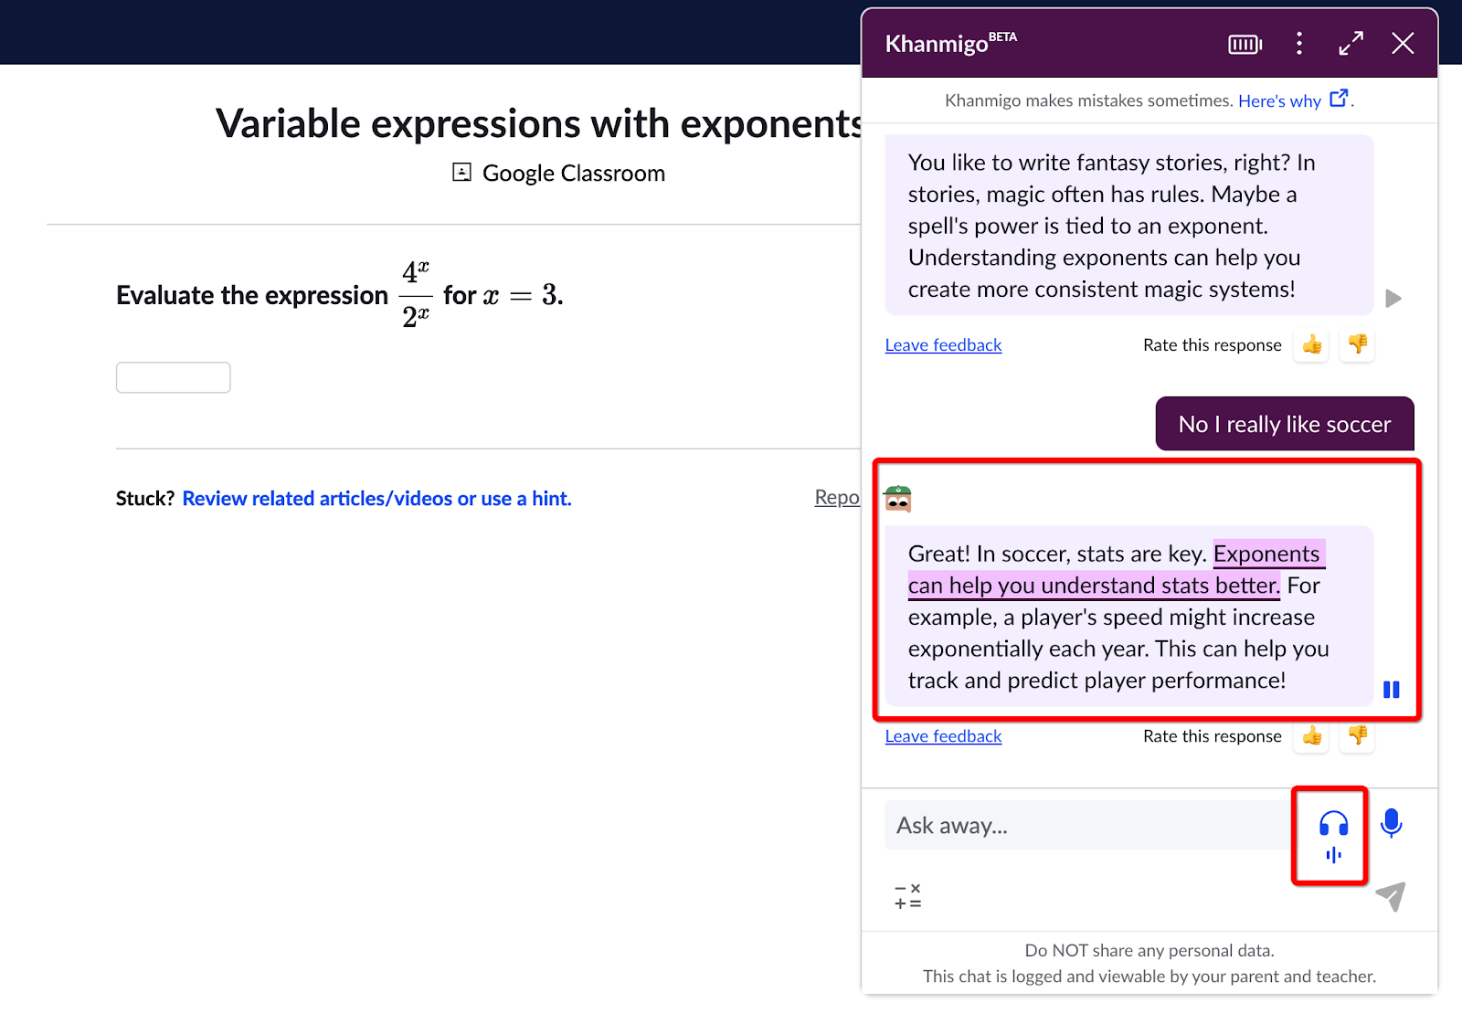Open Here's why explanation link
The width and height of the screenshot is (1462, 1024).
coord(1279,100)
